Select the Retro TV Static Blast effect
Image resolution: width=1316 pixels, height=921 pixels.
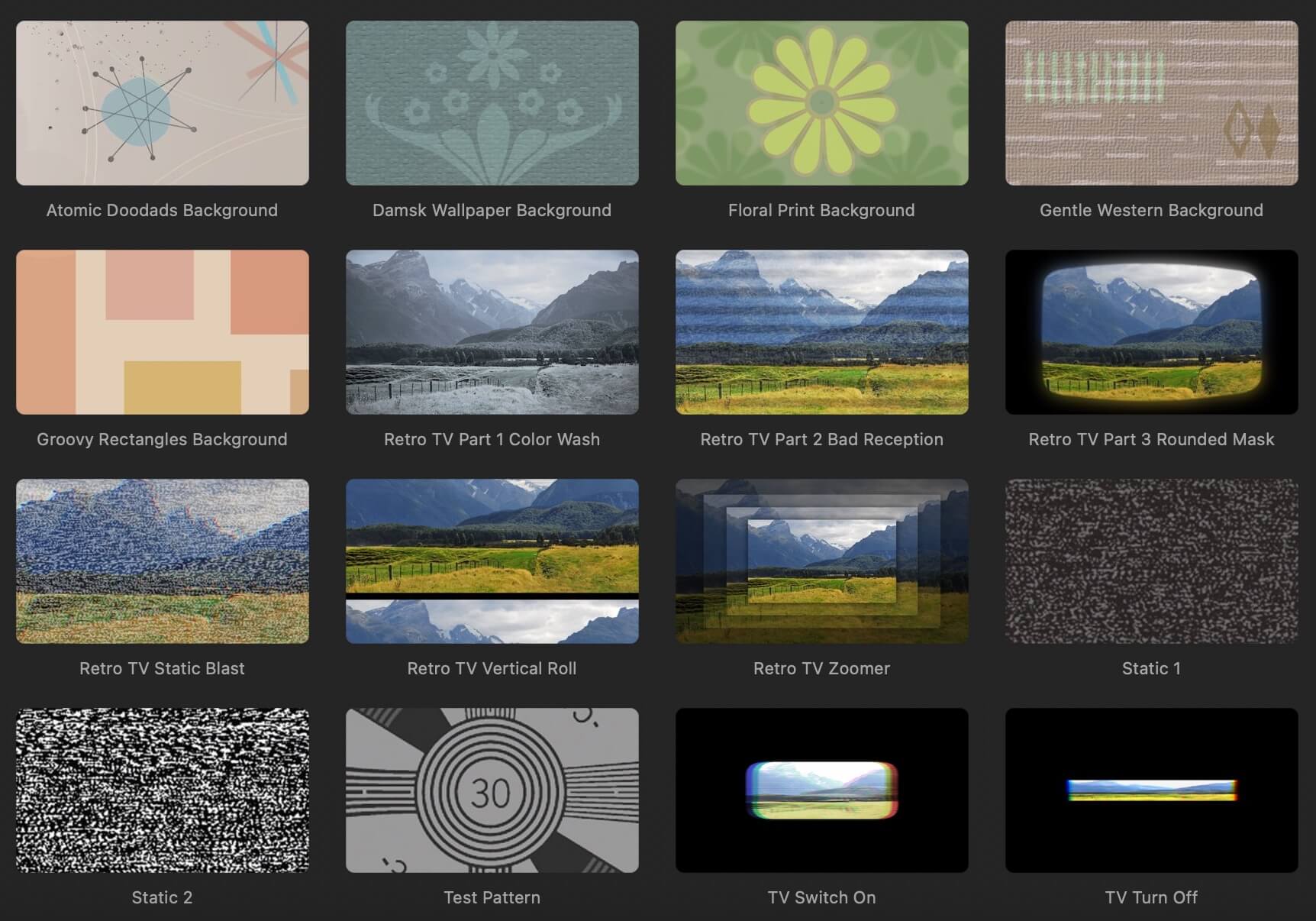162,561
